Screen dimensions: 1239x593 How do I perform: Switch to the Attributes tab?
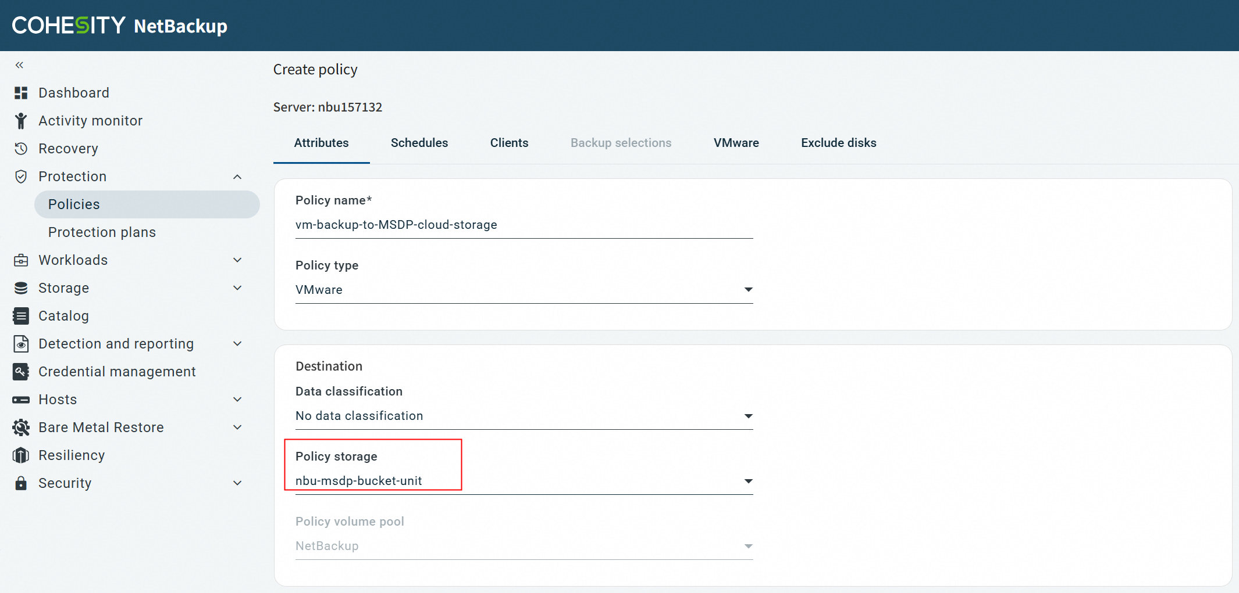click(x=322, y=143)
